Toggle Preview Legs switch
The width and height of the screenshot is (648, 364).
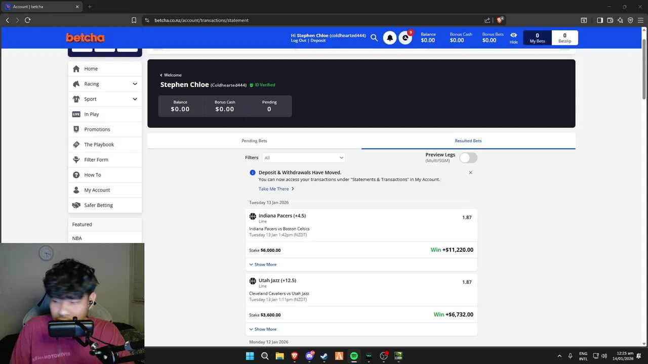point(468,158)
